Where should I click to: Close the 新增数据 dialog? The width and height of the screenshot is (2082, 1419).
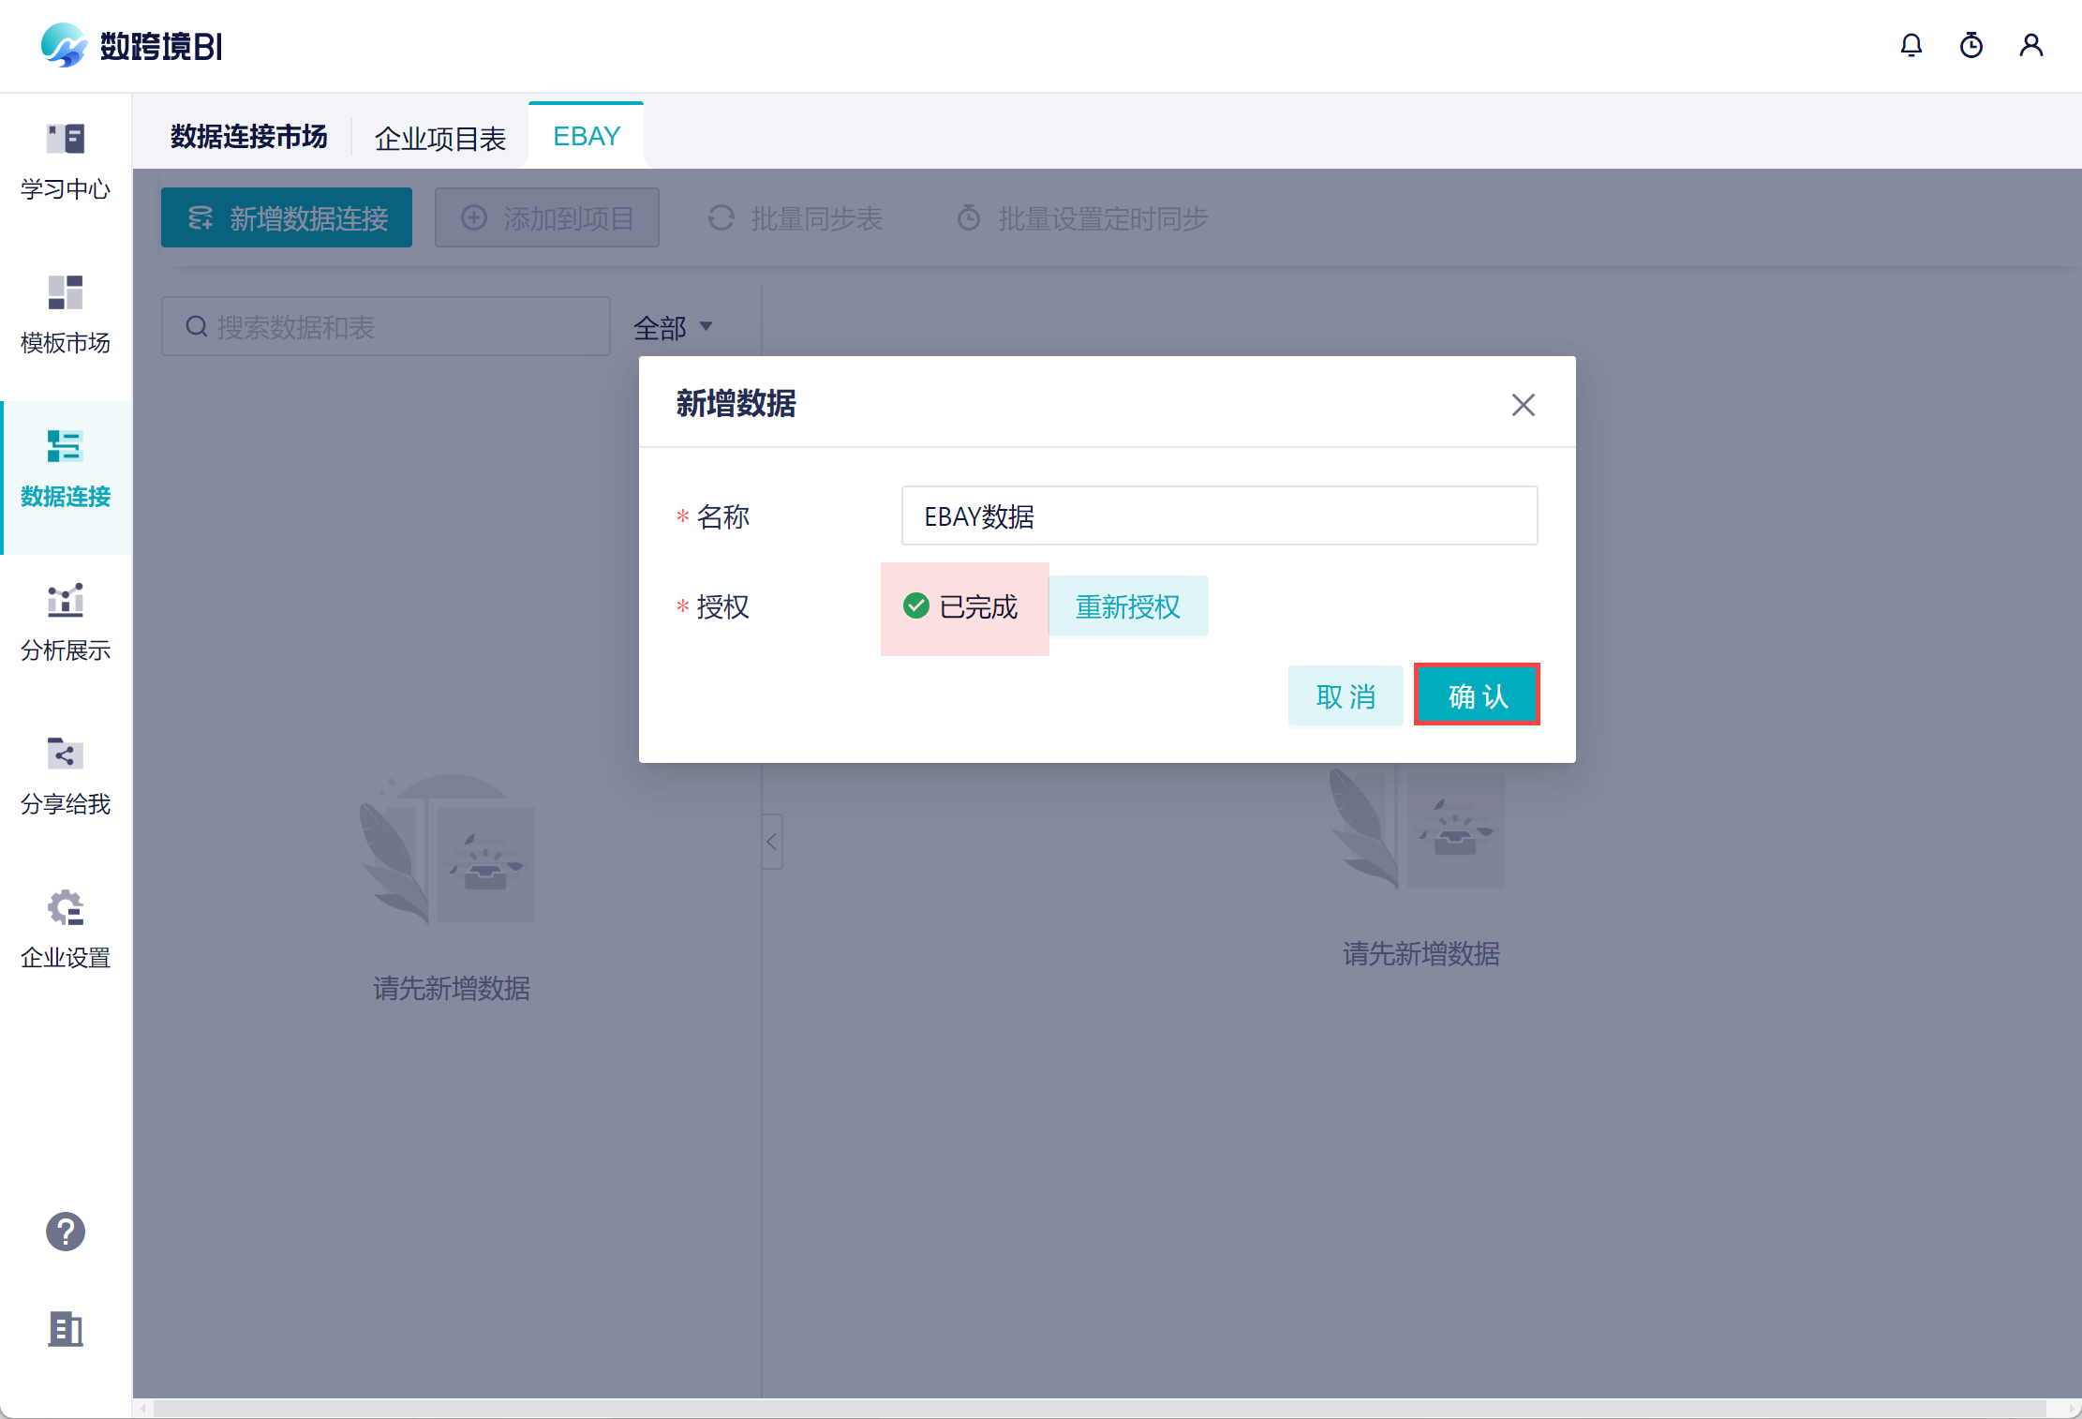click(1523, 405)
